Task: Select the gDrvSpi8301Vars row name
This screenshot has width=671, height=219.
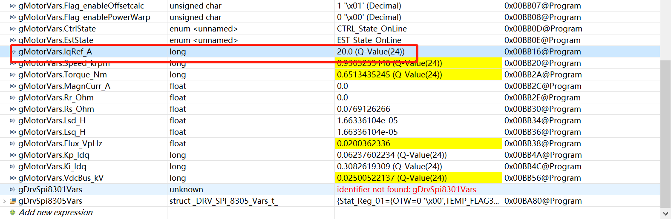Action: click(50, 190)
